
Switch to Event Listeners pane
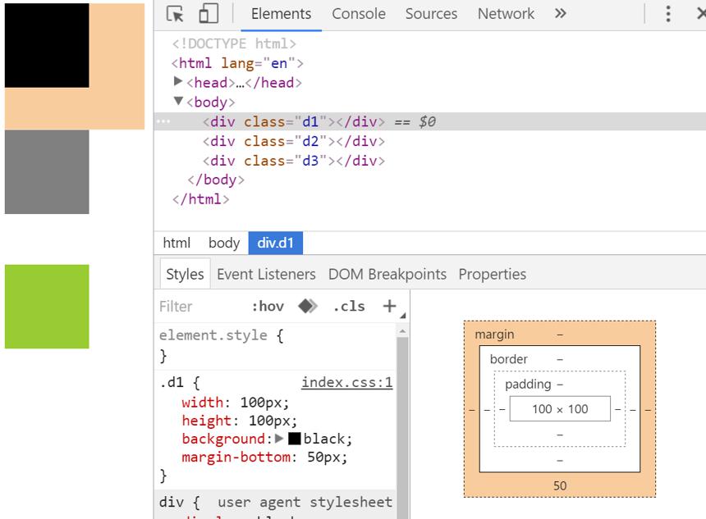tap(266, 275)
